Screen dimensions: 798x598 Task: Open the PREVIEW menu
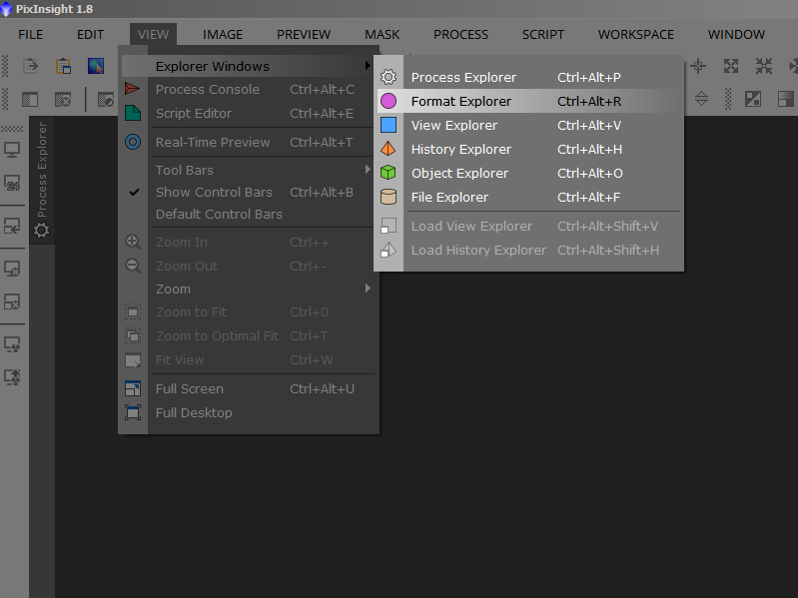coord(304,35)
